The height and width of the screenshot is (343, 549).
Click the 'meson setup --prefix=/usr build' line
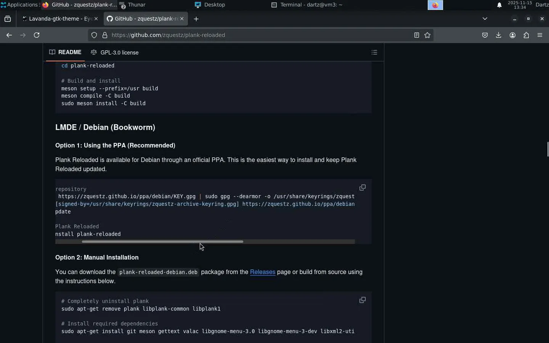(x=110, y=88)
